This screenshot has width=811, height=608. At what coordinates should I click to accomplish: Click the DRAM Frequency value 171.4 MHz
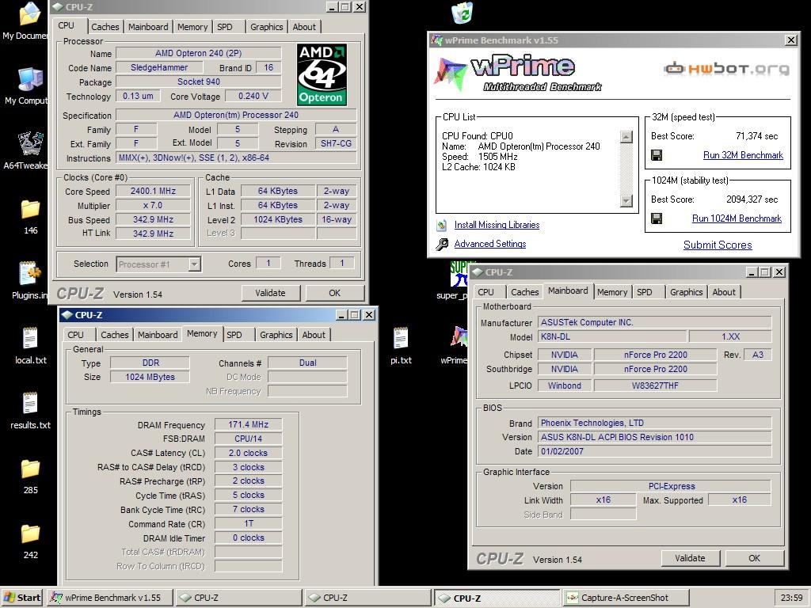pos(248,424)
